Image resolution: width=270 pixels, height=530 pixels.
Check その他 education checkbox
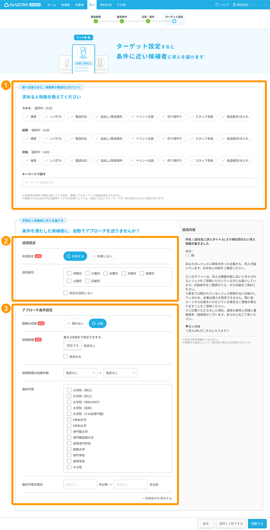click(x=69, y=467)
